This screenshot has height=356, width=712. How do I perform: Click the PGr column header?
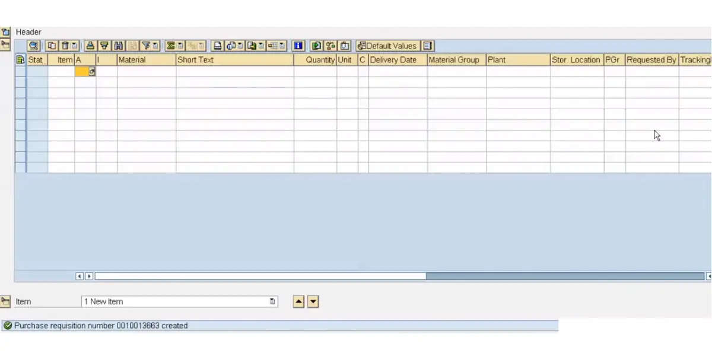click(x=615, y=60)
